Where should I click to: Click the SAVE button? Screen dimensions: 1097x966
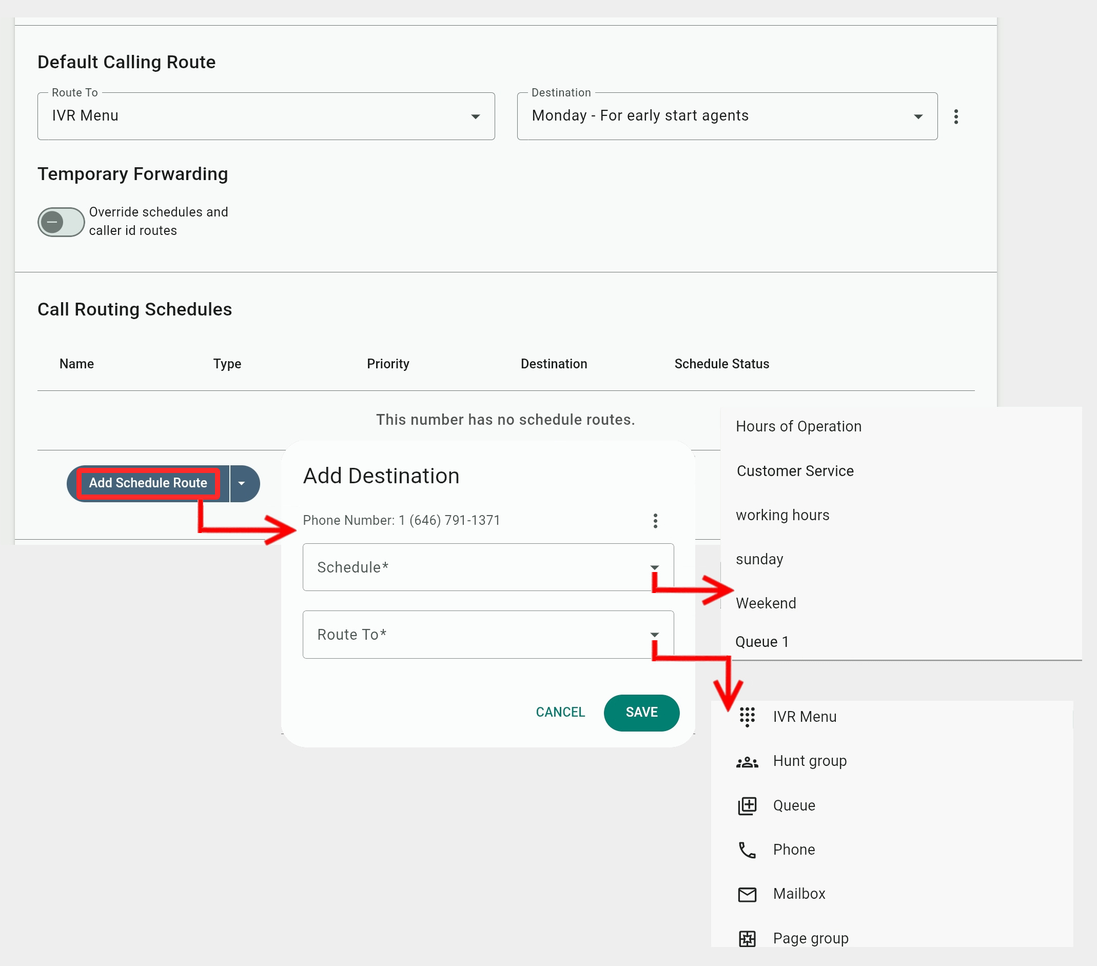tap(641, 712)
